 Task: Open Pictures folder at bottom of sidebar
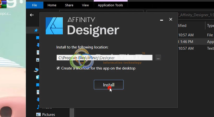click(x=48, y=114)
